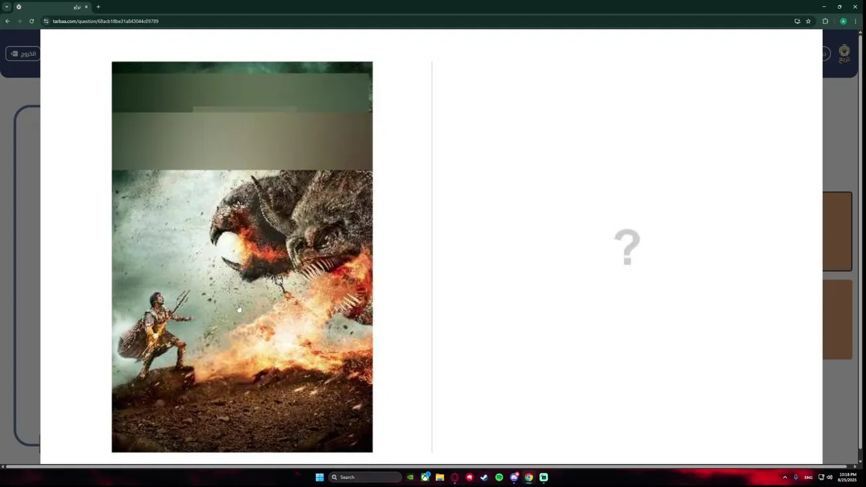
Task: Switch to Google Chrome in taskbar
Action: 529,477
